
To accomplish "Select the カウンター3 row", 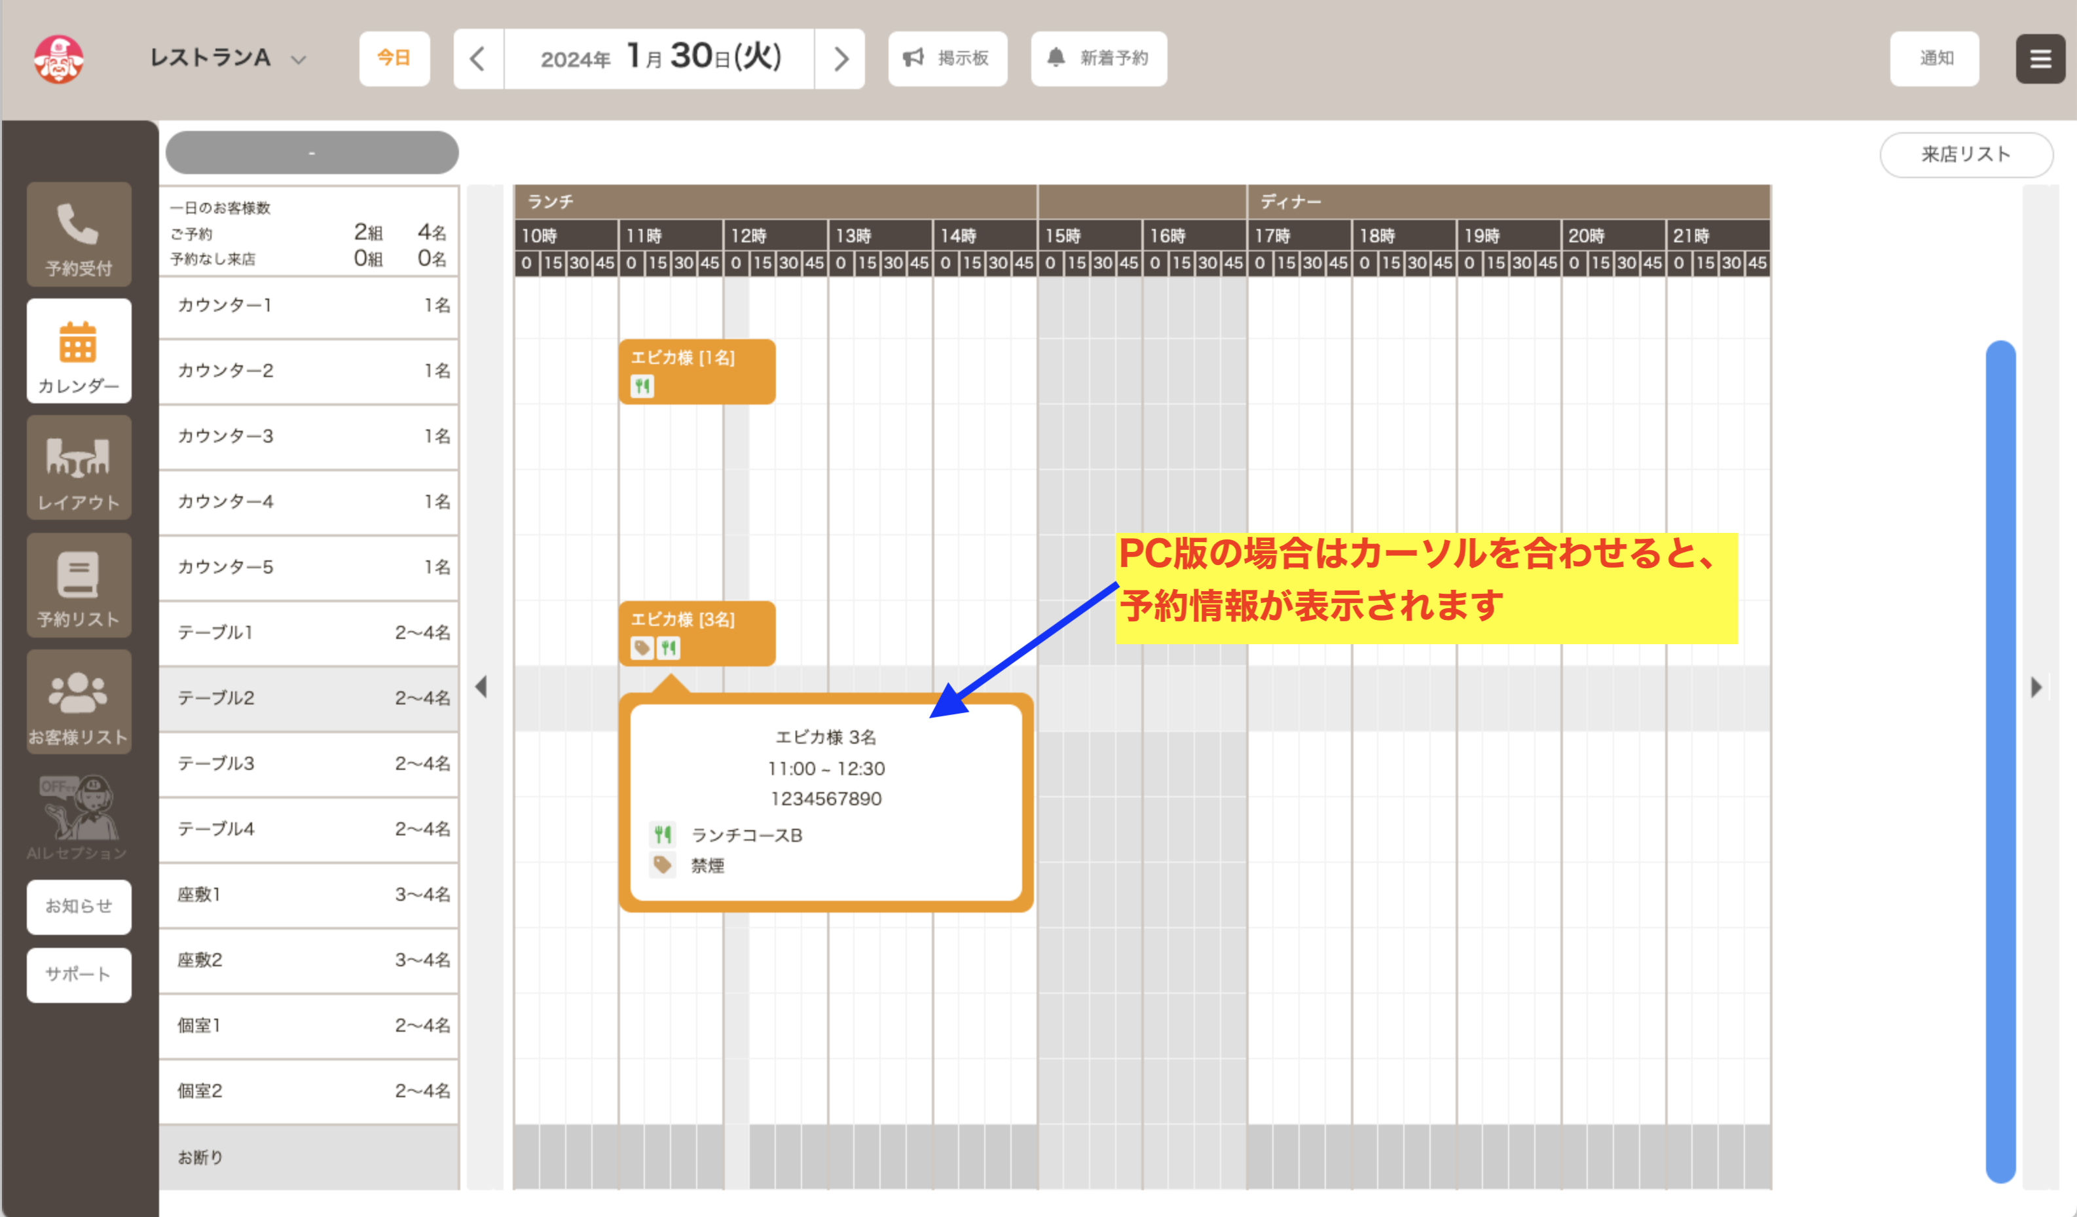I will [309, 437].
